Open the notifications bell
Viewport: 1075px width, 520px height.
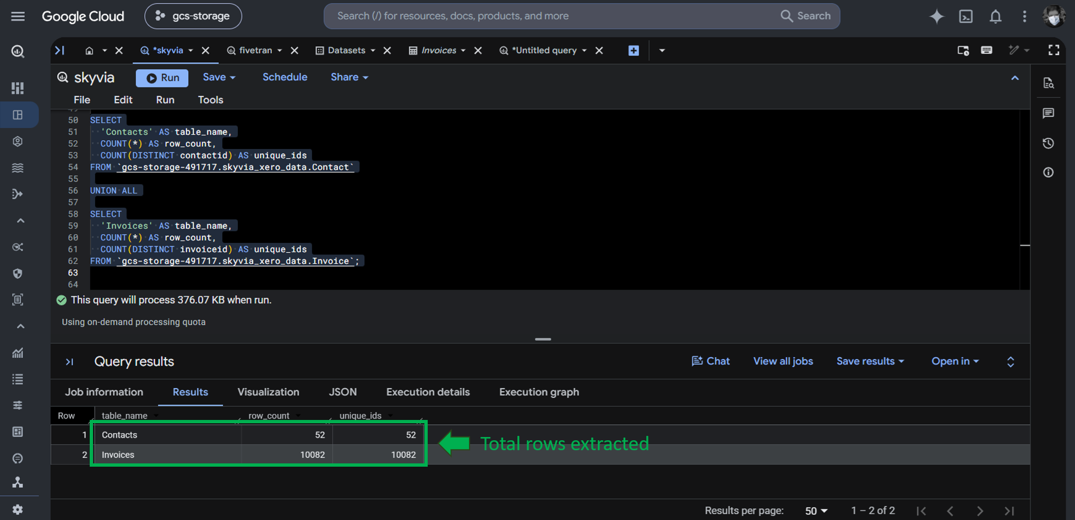click(x=995, y=16)
